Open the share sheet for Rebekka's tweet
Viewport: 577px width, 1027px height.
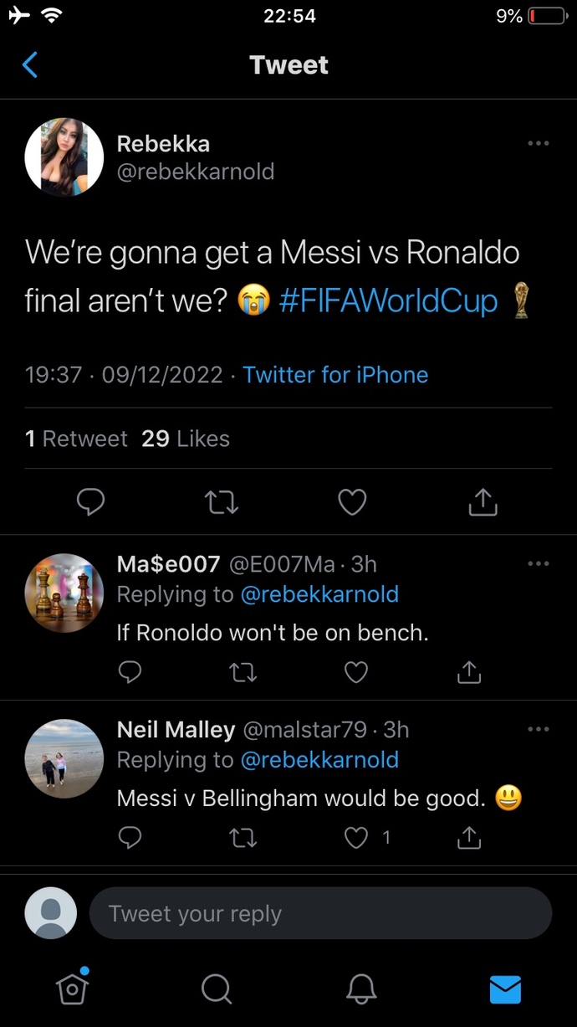[x=482, y=501]
